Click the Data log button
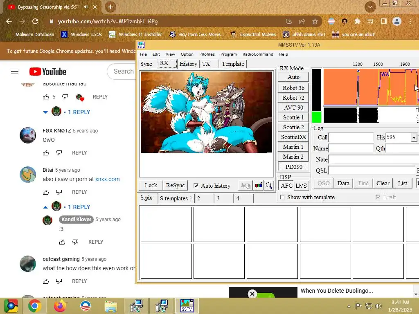 click(343, 183)
